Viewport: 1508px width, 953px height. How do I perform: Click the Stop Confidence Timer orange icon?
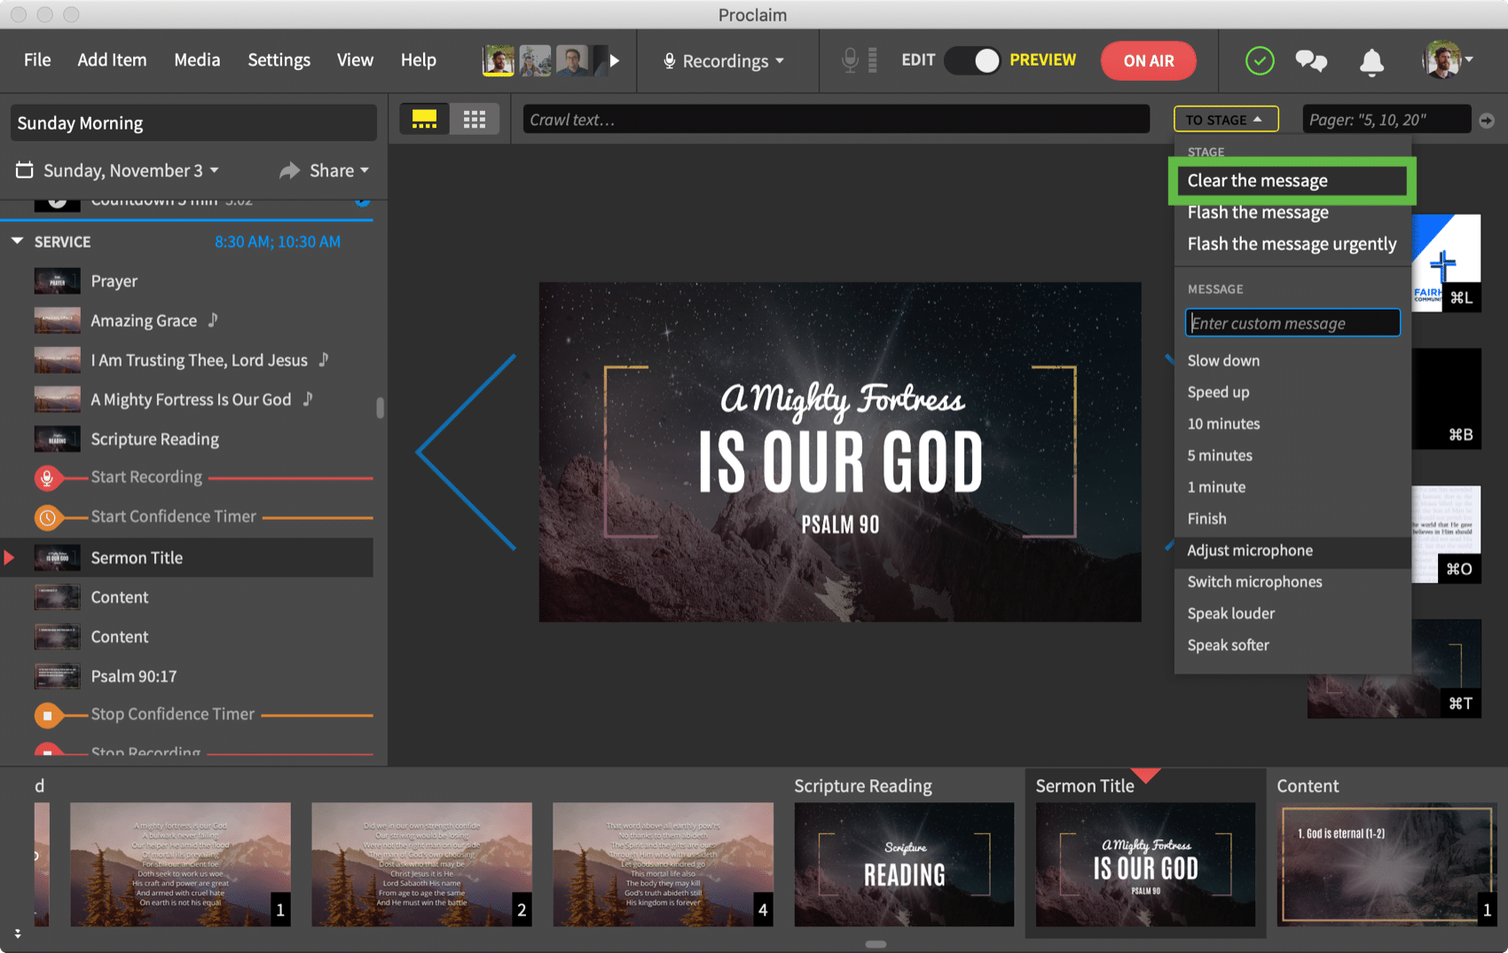48,714
